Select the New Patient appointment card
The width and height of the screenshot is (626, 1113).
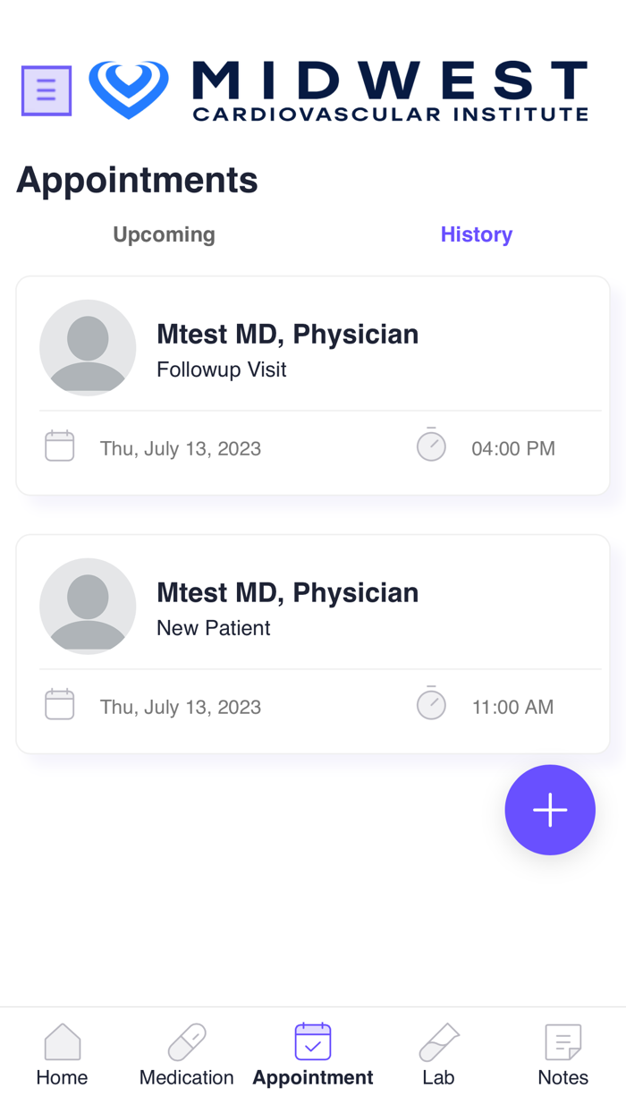point(312,643)
